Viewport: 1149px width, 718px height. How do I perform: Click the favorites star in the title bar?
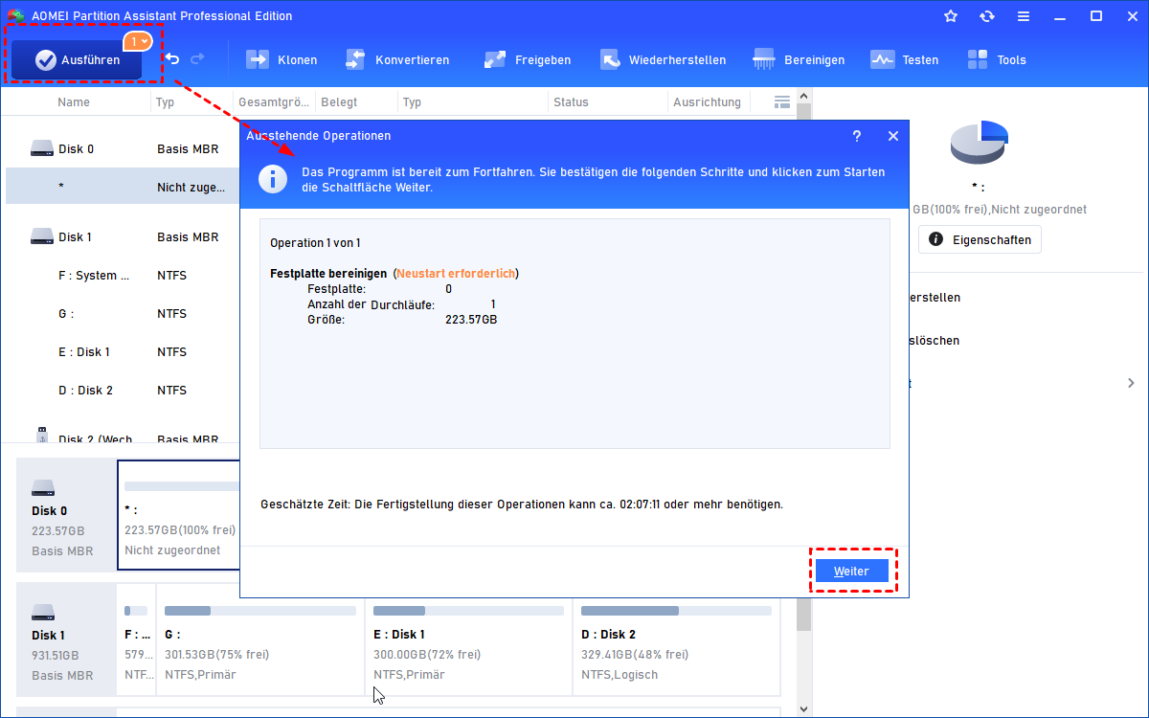pos(951,16)
